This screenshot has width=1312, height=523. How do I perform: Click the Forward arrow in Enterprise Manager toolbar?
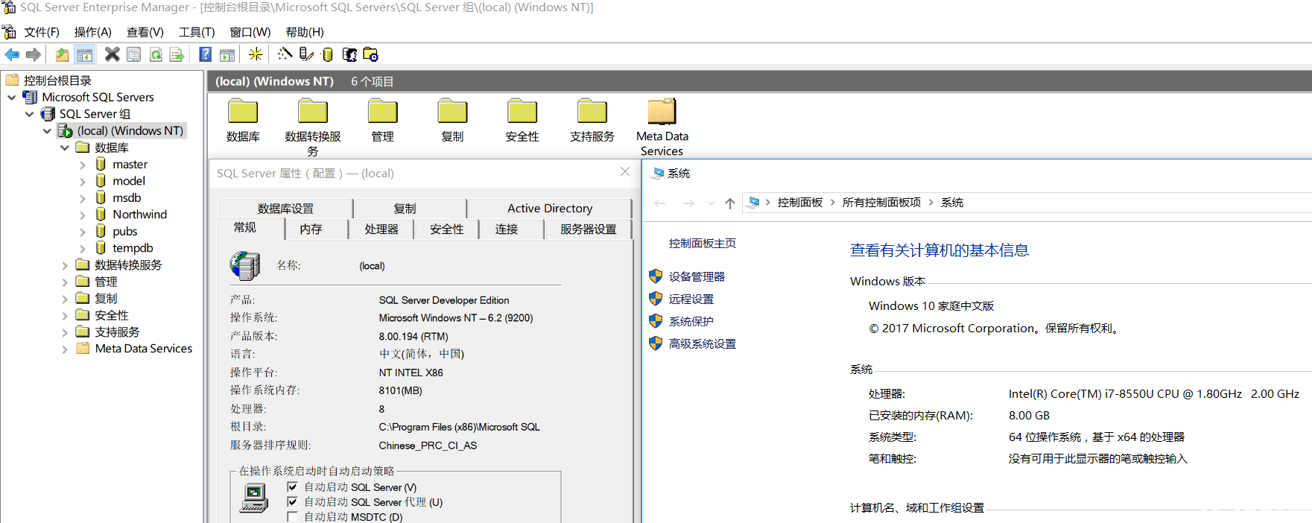(x=34, y=54)
